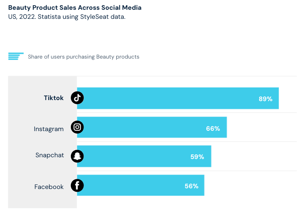Select the Facebook row label
The height and width of the screenshot is (212, 301).
point(49,187)
